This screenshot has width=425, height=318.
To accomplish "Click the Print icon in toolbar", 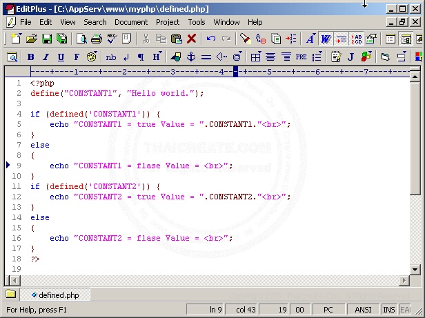I will click(x=97, y=39).
